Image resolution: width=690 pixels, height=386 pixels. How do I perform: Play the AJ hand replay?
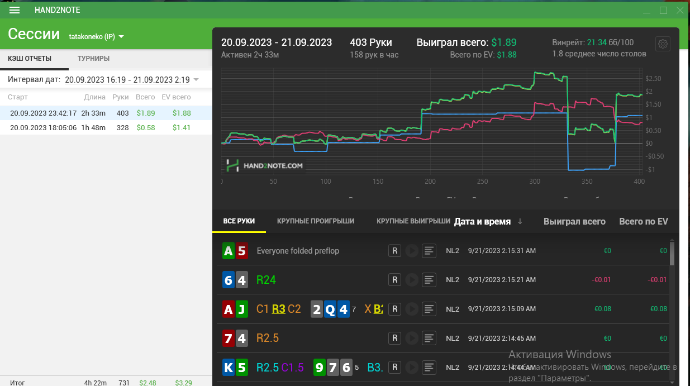[412, 309]
